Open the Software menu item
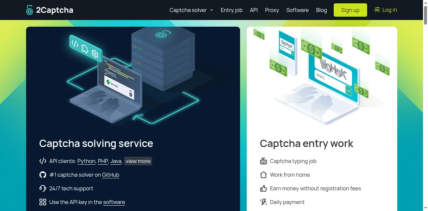This screenshot has width=428, height=211. [297, 10]
